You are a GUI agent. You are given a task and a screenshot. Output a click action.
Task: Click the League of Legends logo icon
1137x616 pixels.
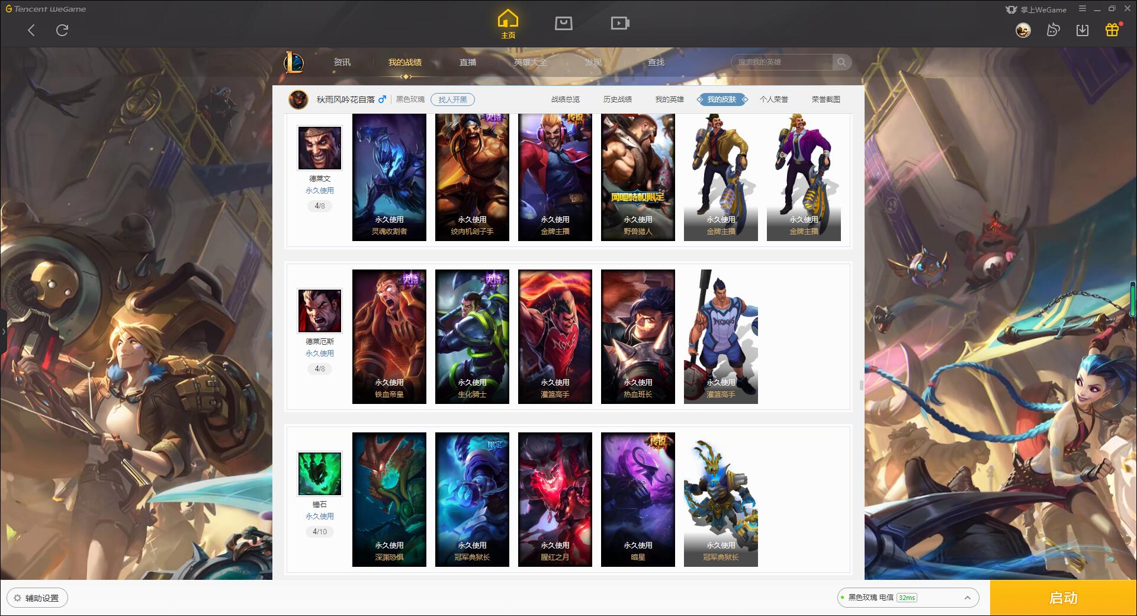pos(294,62)
